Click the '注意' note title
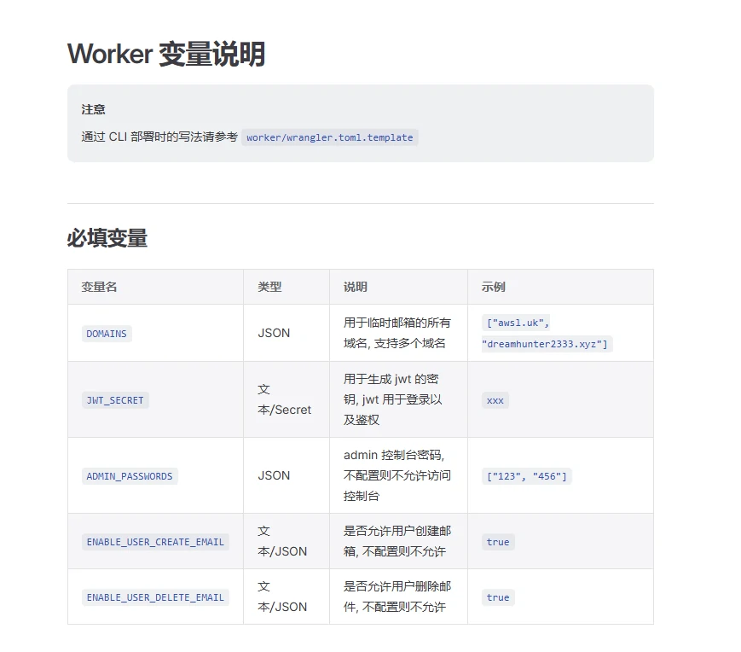The height and width of the screenshot is (652, 741). point(93,110)
